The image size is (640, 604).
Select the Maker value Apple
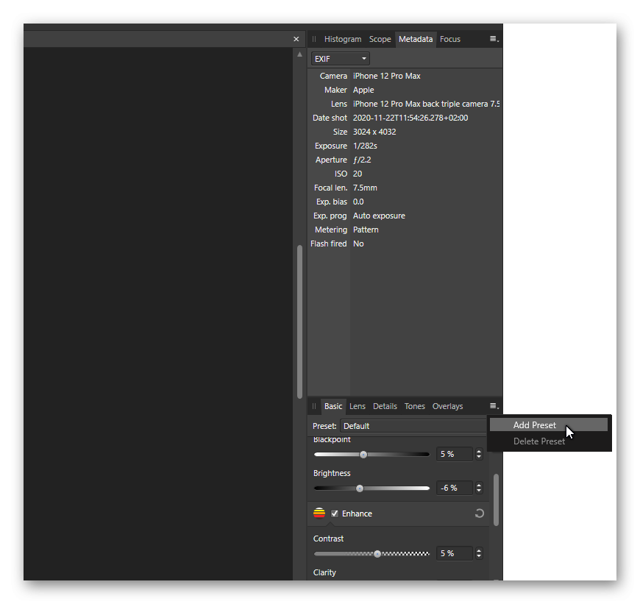tap(363, 90)
